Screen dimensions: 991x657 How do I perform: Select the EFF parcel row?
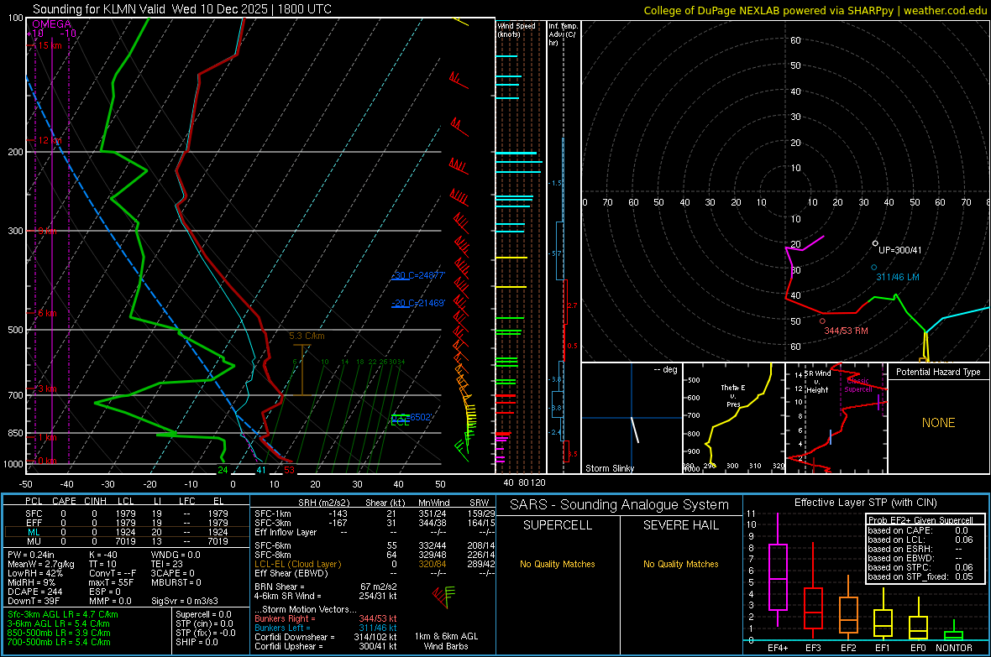pos(127,523)
